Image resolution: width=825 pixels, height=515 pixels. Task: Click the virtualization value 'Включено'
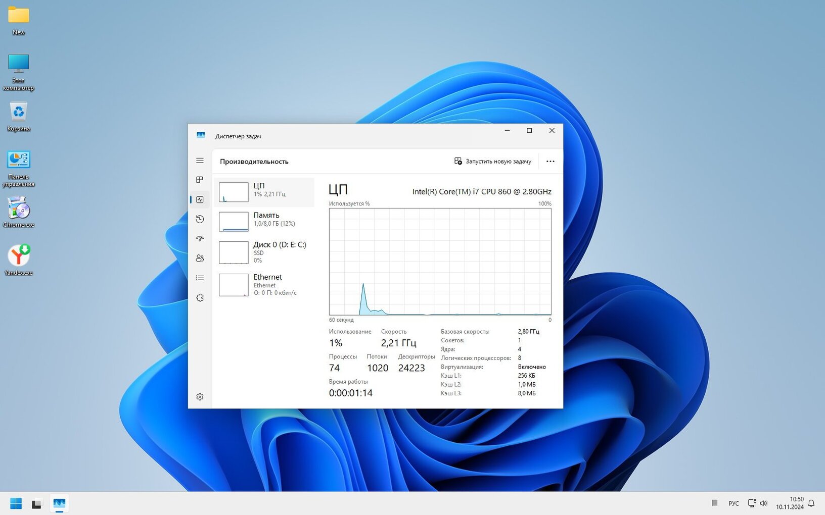click(532, 367)
